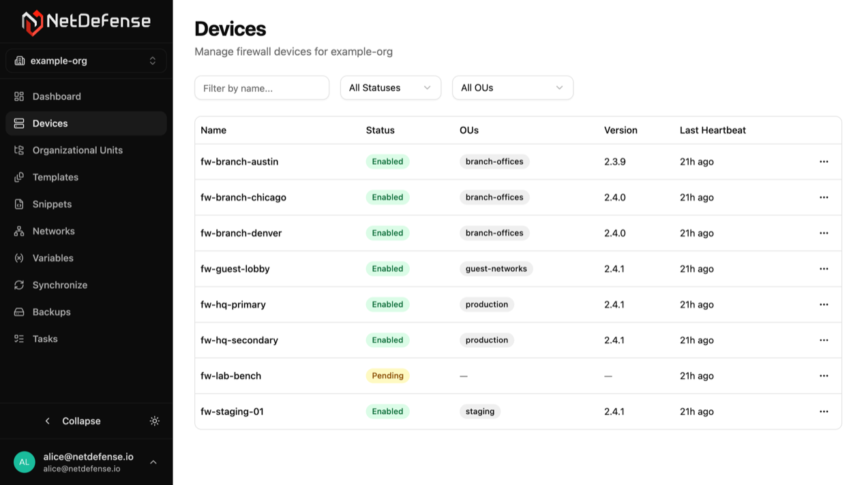Click the Backups sidebar icon
This screenshot has width=864, height=485.
(19, 311)
